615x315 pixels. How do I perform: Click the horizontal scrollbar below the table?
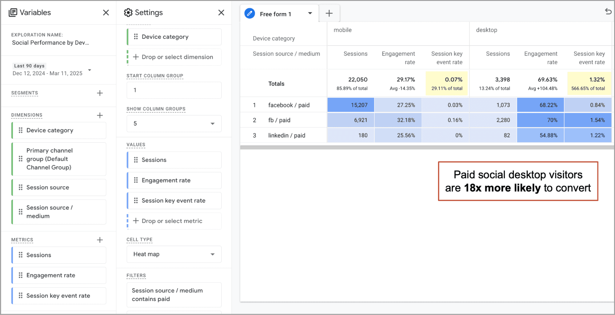(x=427, y=147)
